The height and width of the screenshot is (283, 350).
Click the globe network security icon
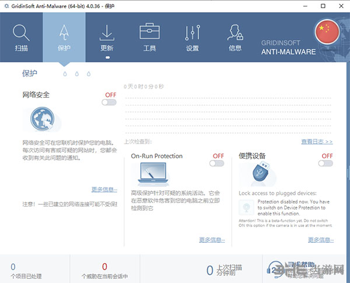click(43, 119)
